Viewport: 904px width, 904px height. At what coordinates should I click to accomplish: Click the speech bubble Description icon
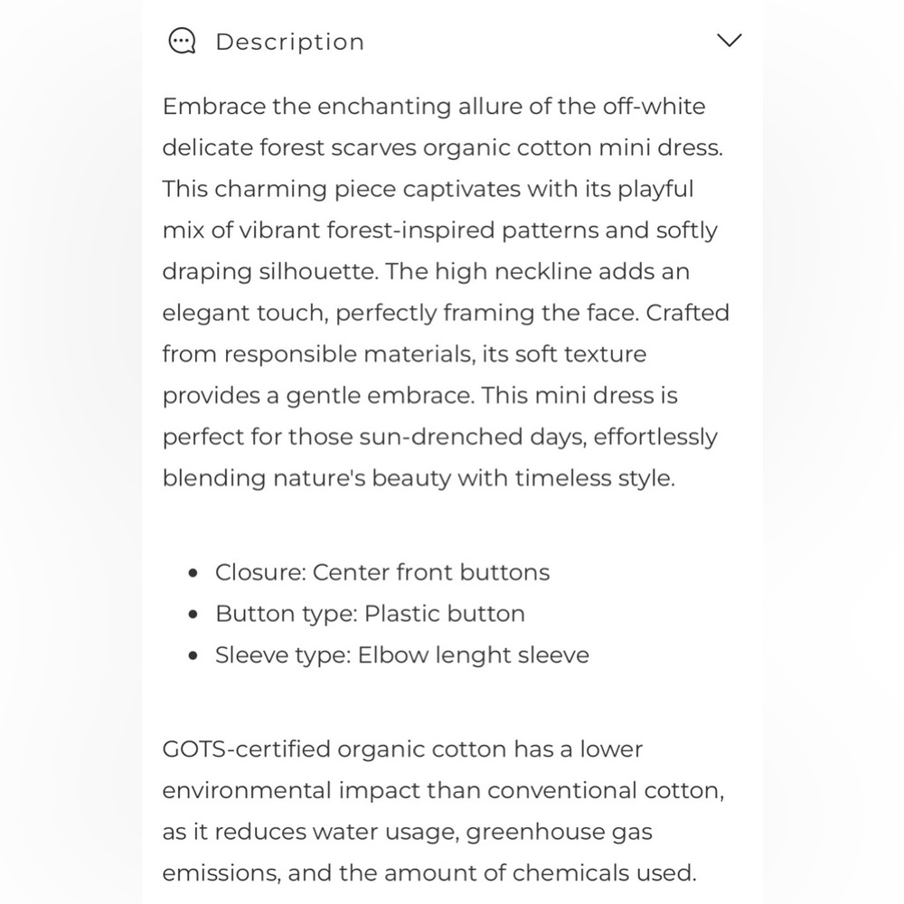click(182, 42)
